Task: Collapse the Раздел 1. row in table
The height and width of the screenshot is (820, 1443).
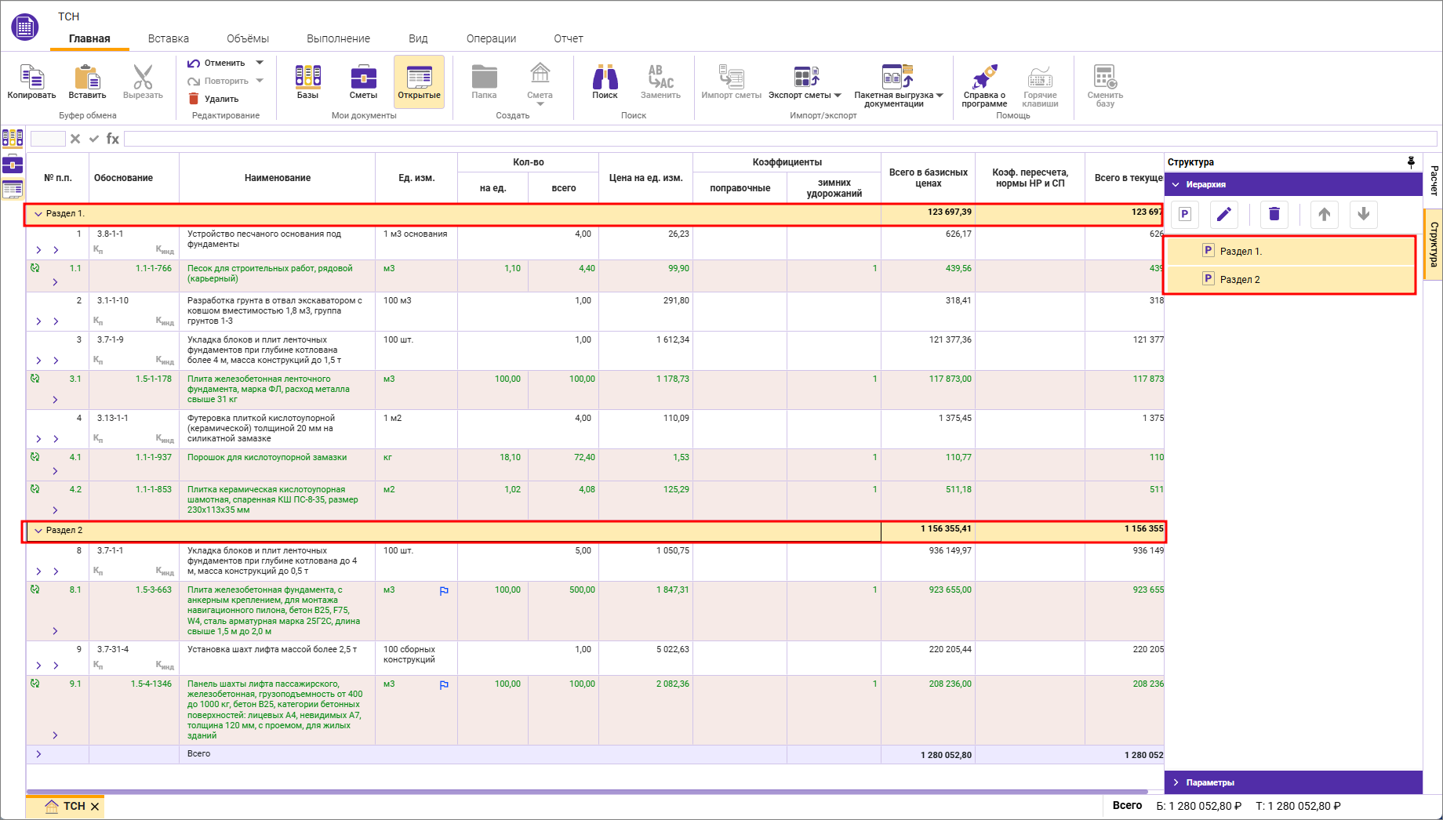Action: (38, 214)
